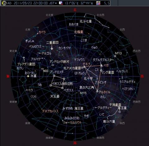
Task: Open the observation location settings icon
Action: coord(61,3)
